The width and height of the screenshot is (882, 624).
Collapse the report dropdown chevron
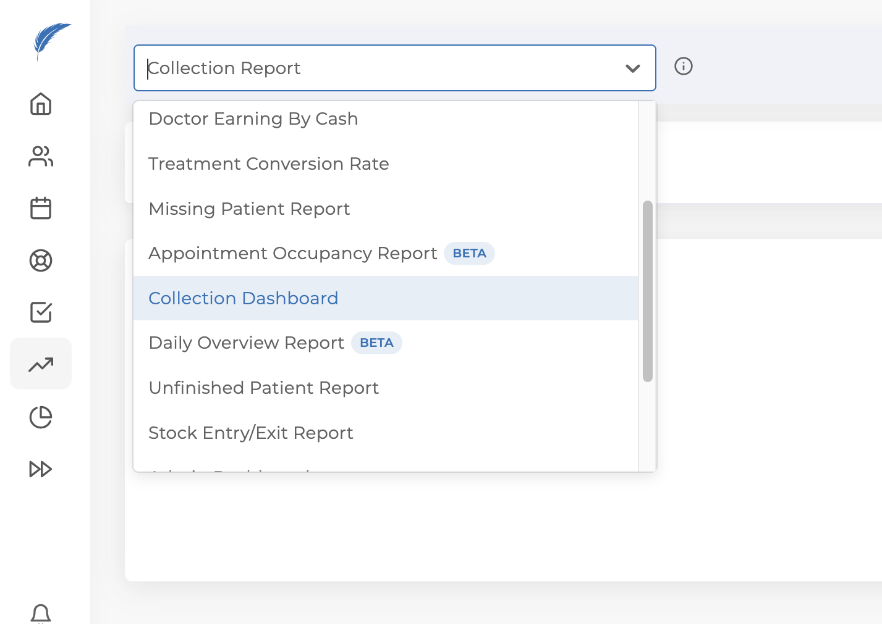pos(632,69)
